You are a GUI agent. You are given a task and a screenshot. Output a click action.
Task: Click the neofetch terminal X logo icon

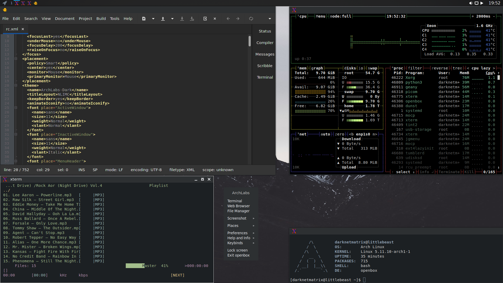click(x=294, y=231)
